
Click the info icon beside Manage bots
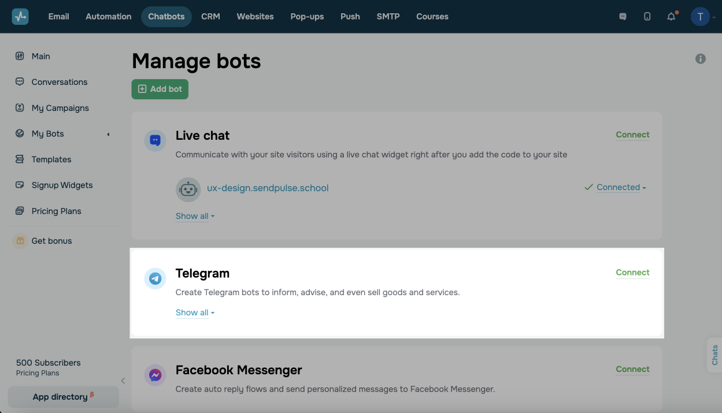point(701,58)
